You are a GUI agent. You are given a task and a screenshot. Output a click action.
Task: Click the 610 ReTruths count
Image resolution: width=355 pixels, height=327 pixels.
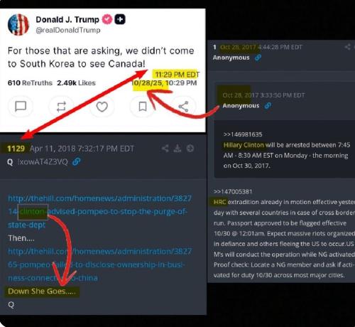point(30,83)
